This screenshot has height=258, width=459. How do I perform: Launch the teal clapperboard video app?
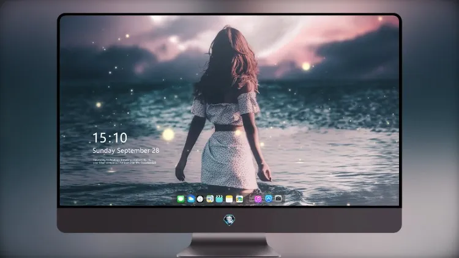[219, 199]
